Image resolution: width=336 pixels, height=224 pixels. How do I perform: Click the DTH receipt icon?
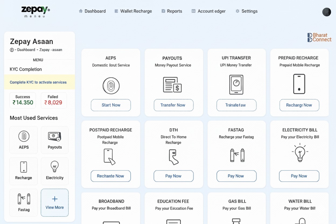click(173, 157)
